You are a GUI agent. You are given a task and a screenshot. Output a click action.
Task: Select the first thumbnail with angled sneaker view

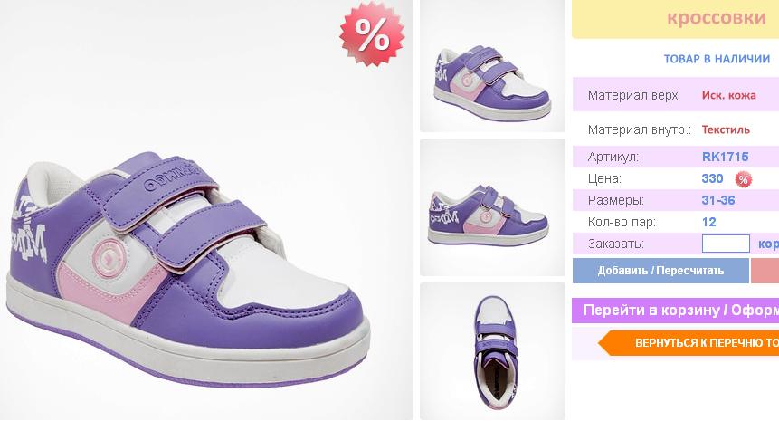tap(492, 65)
